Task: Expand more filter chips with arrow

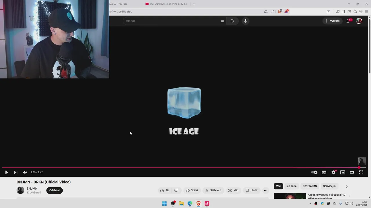Action: point(347,186)
